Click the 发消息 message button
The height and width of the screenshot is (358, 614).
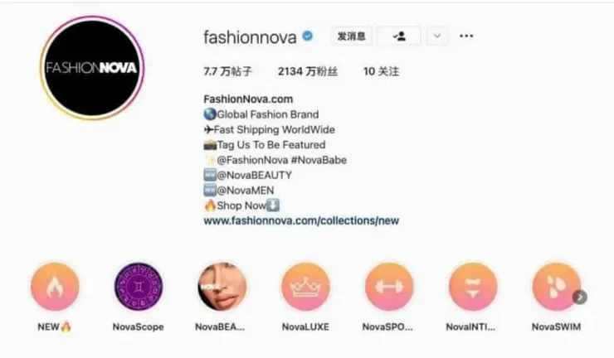point(351,36)
